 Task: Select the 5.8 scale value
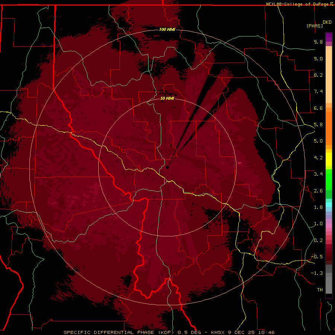(x=318, y=125)
